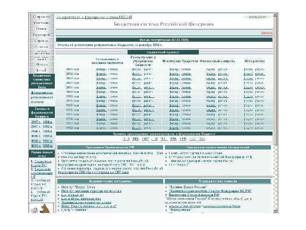Open the Accounts Chamber bulletin link
Viewport: 306px width, 230px height.
click(x=194, y=195)
